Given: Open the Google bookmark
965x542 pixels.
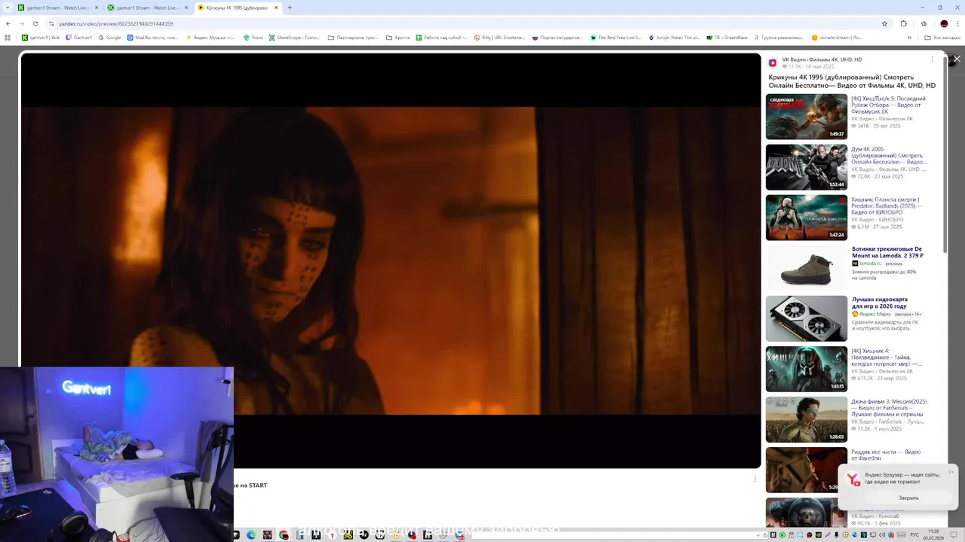Looking at the screenshot, I should 110,37.
